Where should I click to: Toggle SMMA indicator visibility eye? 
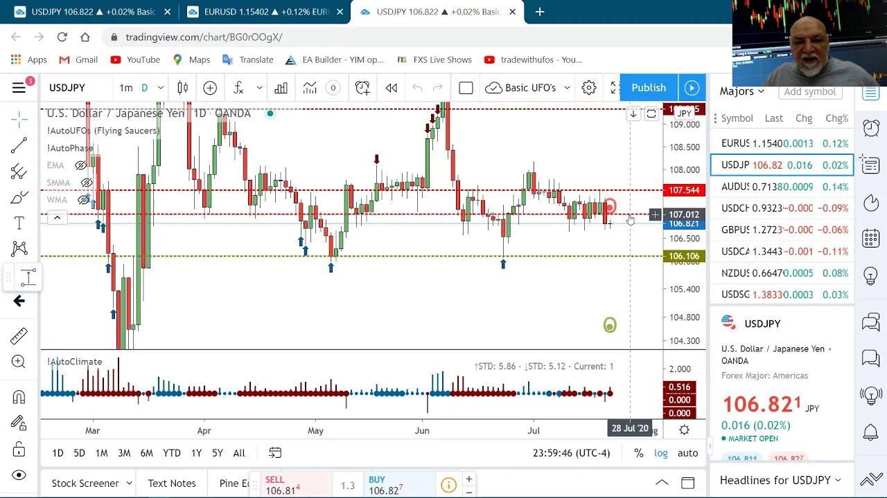[x=87, y=183]
